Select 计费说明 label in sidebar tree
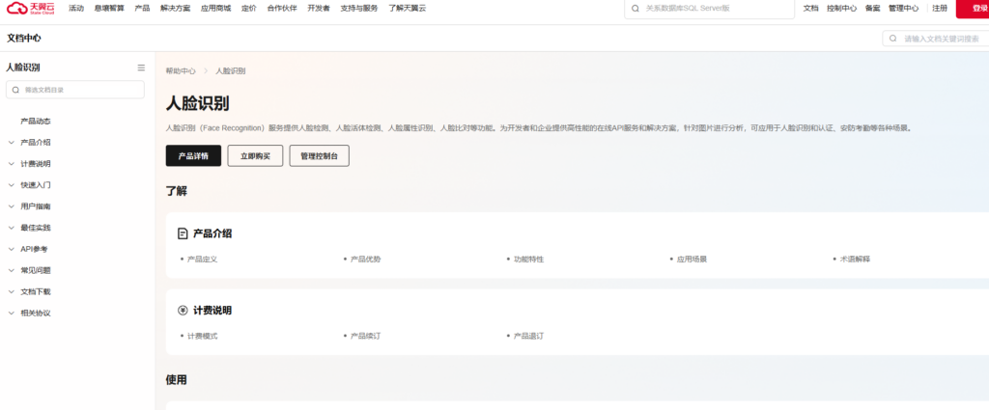Image resolution: width=989 pixels, height=410 pixels. click(36, 164)
